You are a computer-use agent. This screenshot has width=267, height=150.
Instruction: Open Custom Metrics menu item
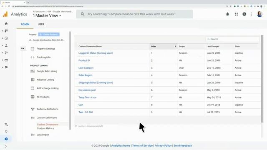tap(45, 128)
